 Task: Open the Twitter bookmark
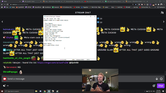coord(12,7)
